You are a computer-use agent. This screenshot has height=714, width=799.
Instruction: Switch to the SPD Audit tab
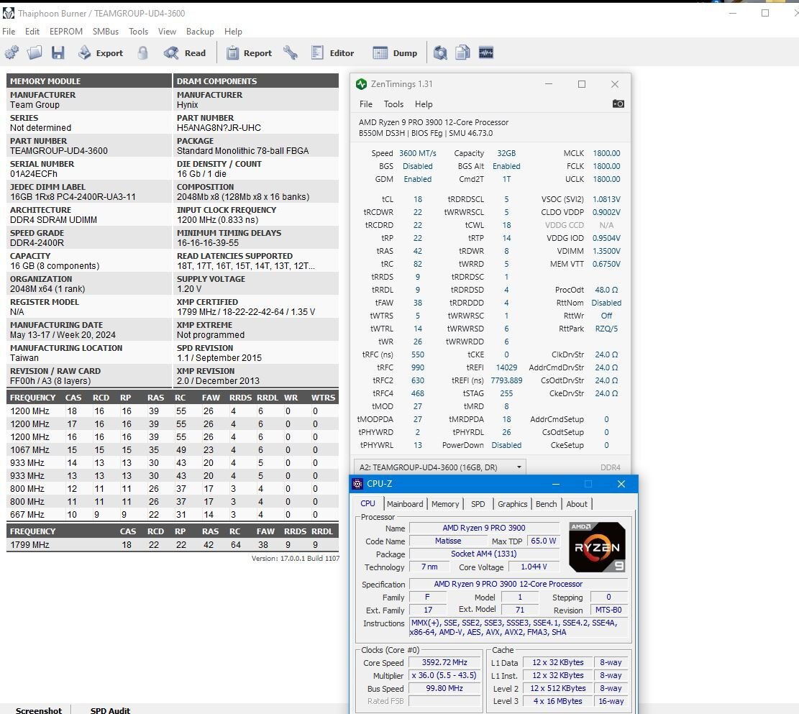[110, 710]
